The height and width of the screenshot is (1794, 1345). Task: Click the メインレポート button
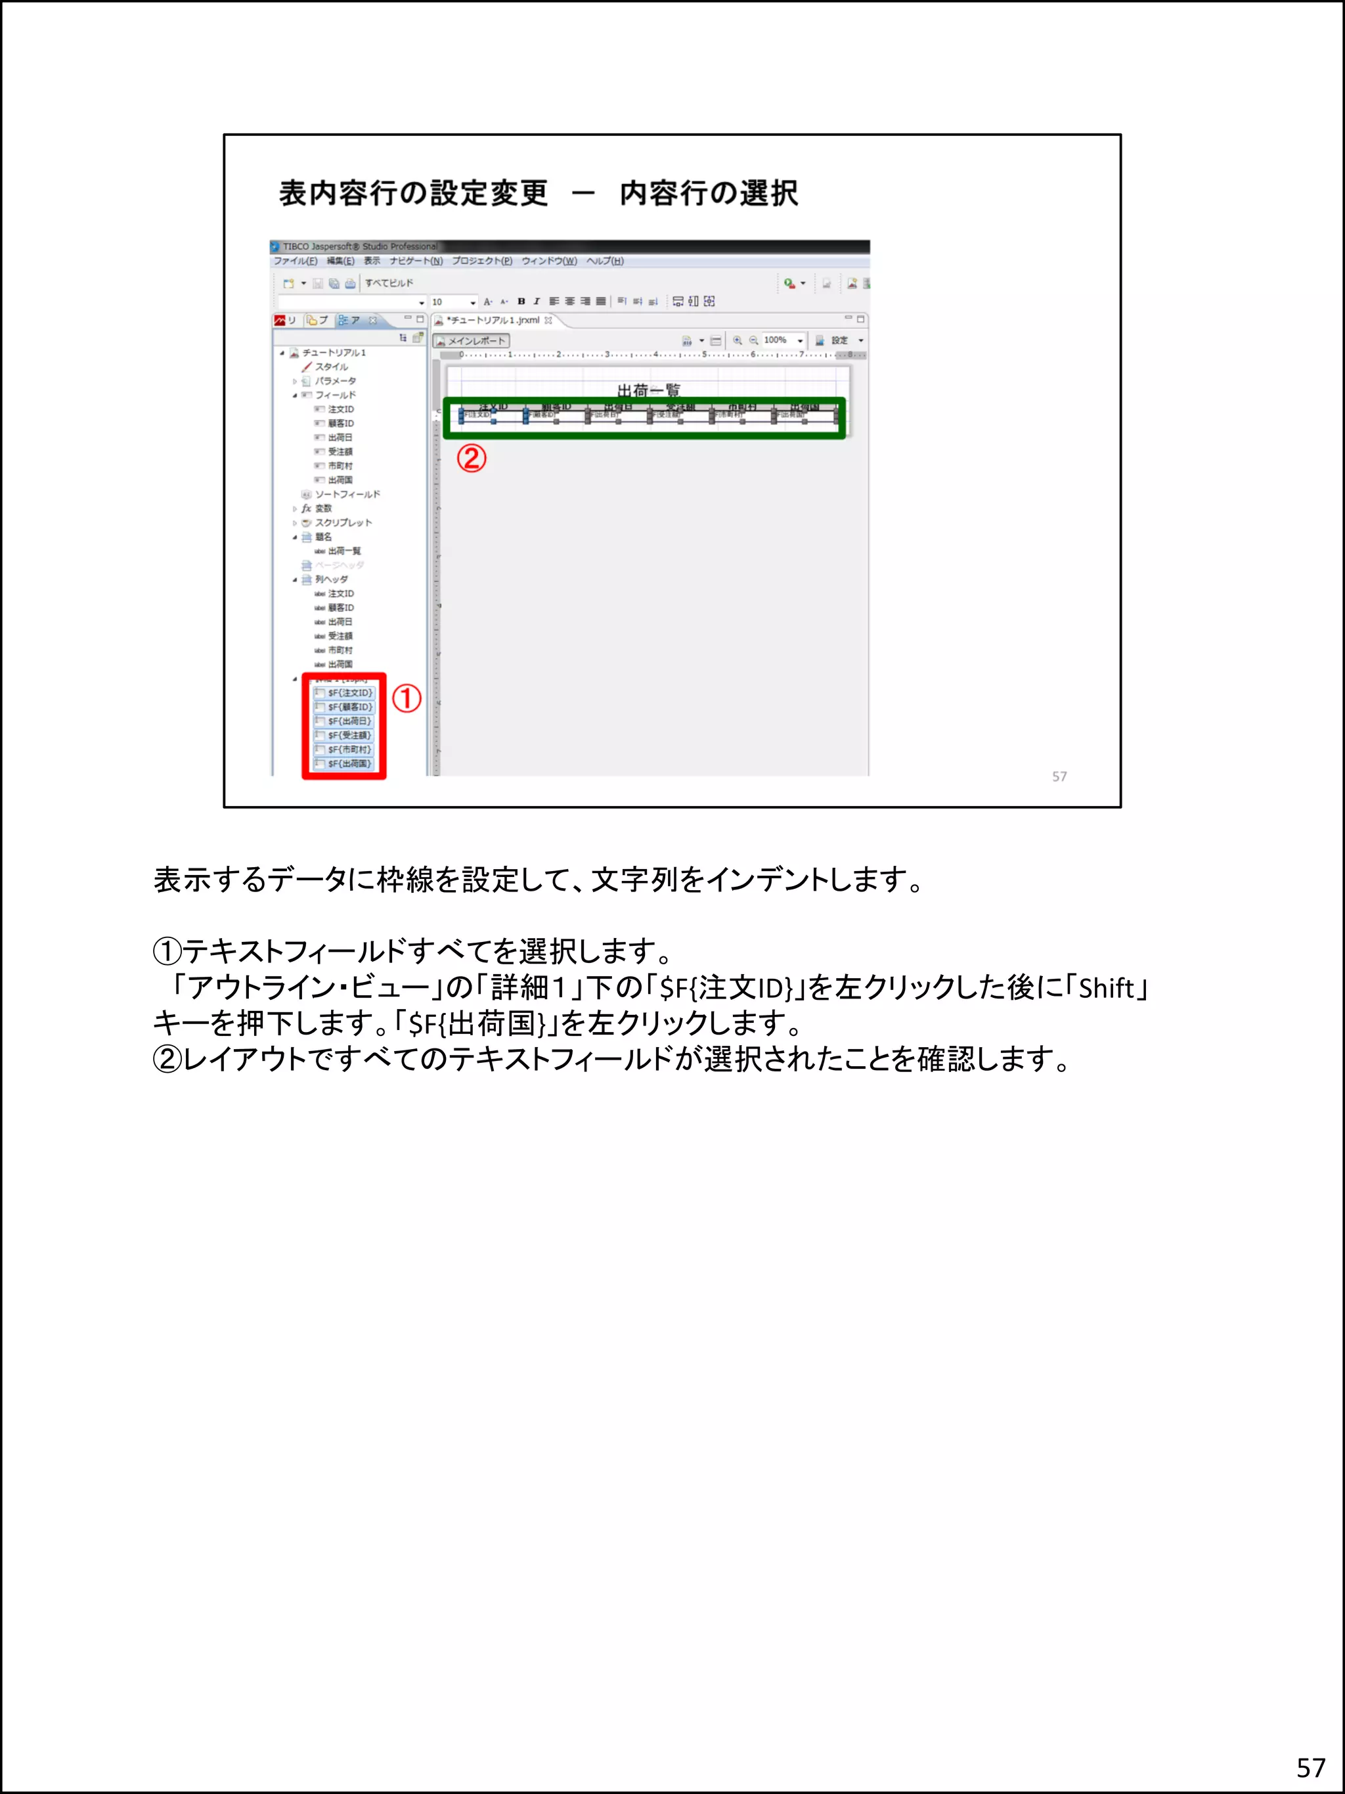point(471,341)
